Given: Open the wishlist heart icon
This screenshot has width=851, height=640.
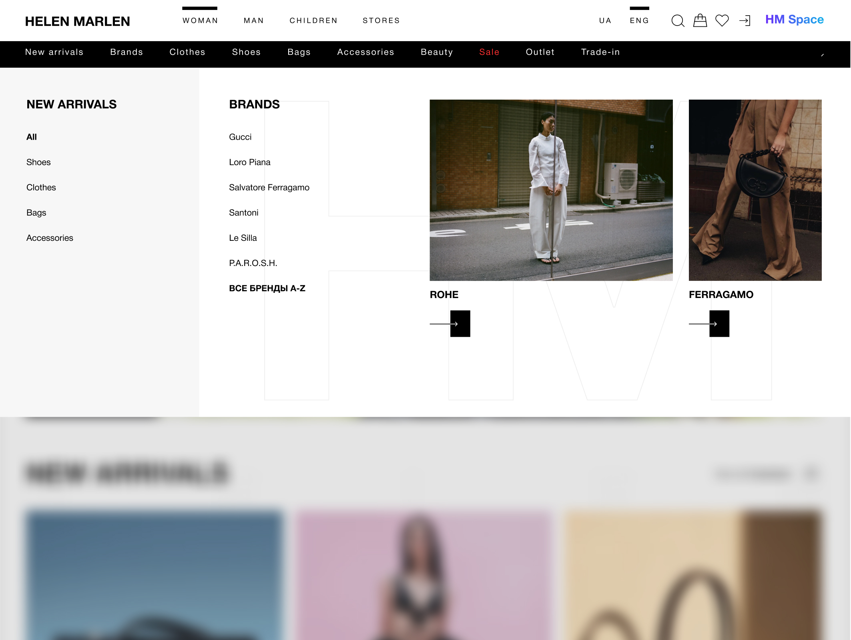Looking at the screenshot, I should click(722, 20).
